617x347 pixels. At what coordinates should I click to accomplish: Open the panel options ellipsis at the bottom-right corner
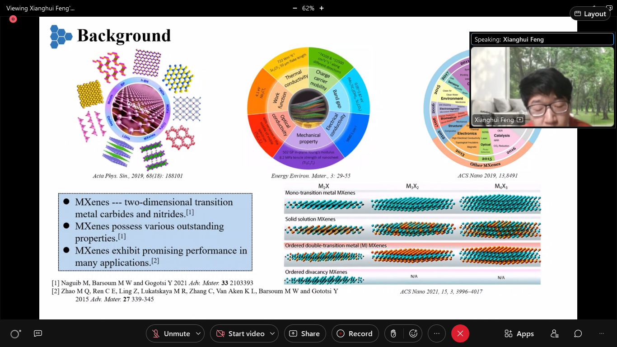(x=602, y=333)
